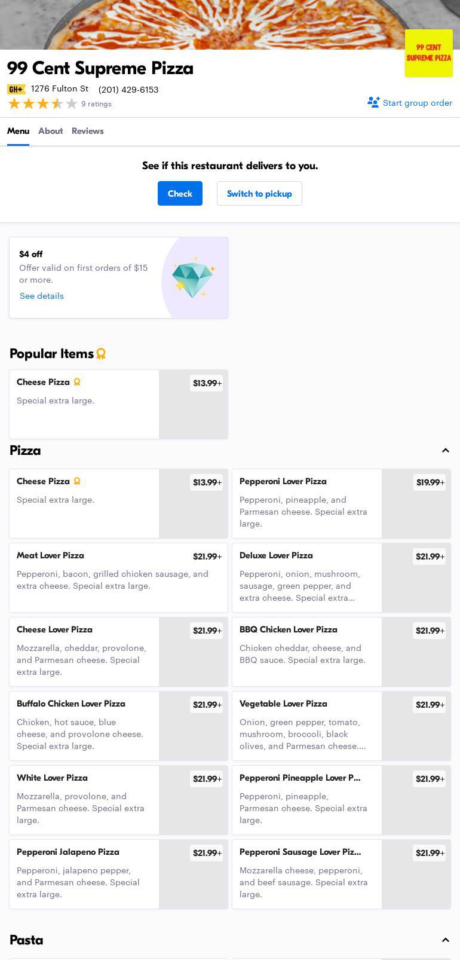Click the group order people icon
The image size is (460, 960).
[373, 102]
